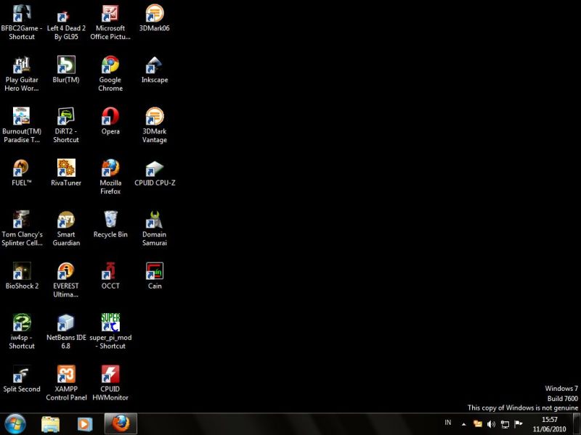Click the super_pi_mod shortcut

tap(110, 323)
